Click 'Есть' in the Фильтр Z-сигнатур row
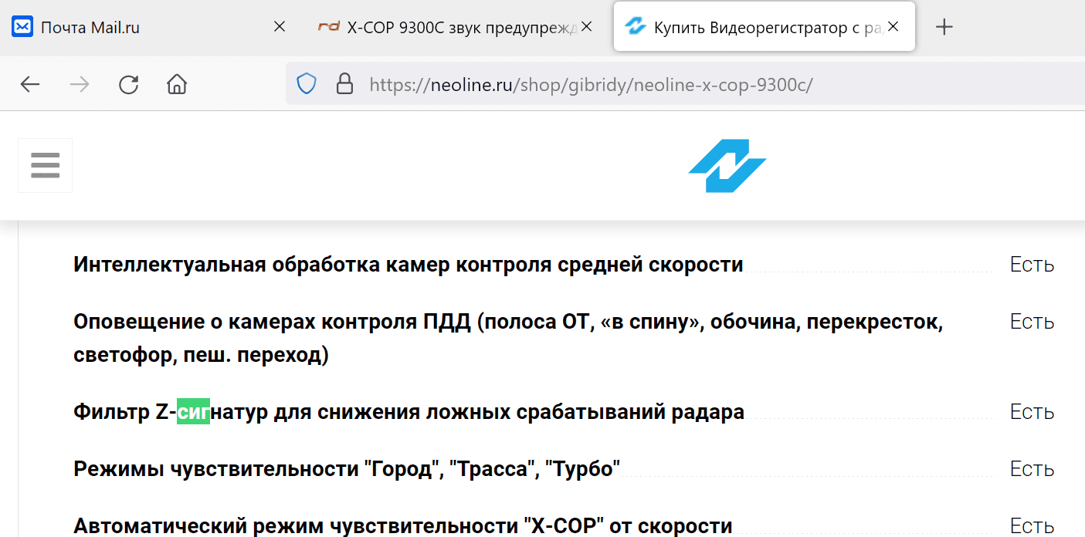This screenshot has width=1085, height=537. [x=1032, y=412]
